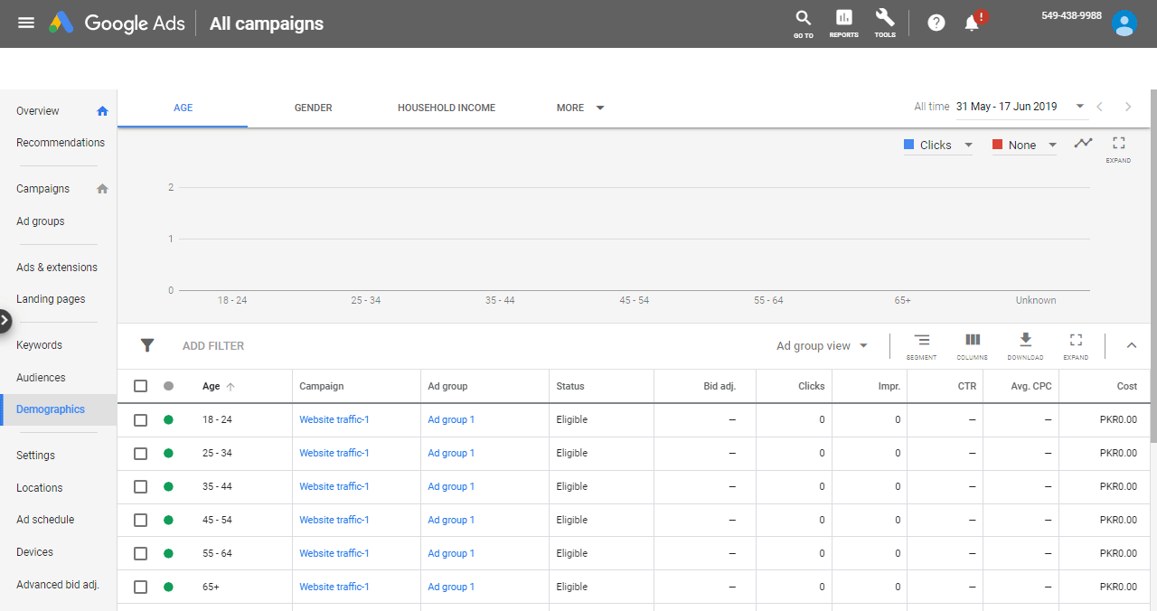Open Website traffic-1 campaign link in 25 - 34 row
The width and height of the screenshot is (1157, 611).
(x=334, y=453)
